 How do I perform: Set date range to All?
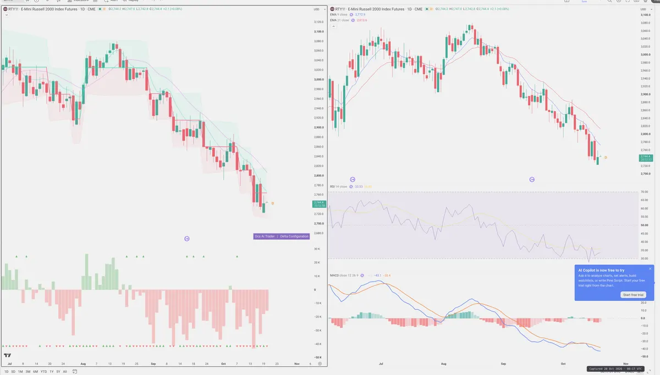pos(65,372)
